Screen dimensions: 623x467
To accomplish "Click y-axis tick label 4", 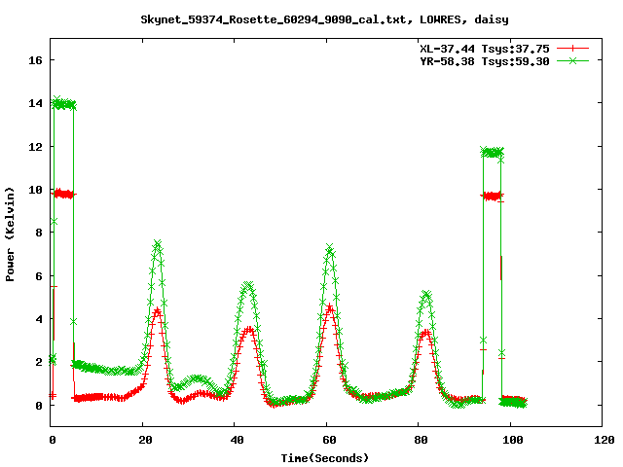I will 39,319.
